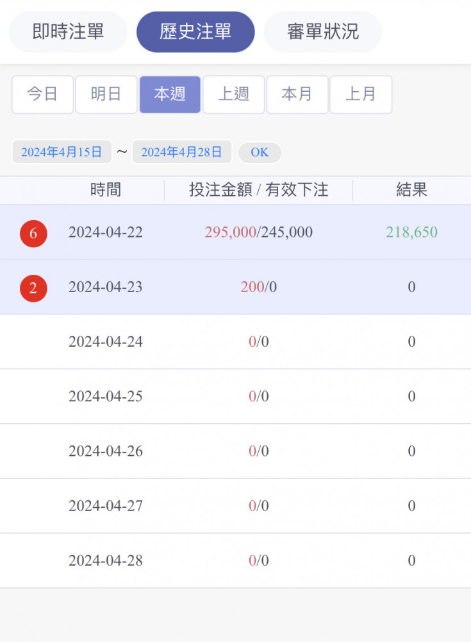Open start date picker 2024年4月15日
Screen dimensions: 471x642
point(62,152)
